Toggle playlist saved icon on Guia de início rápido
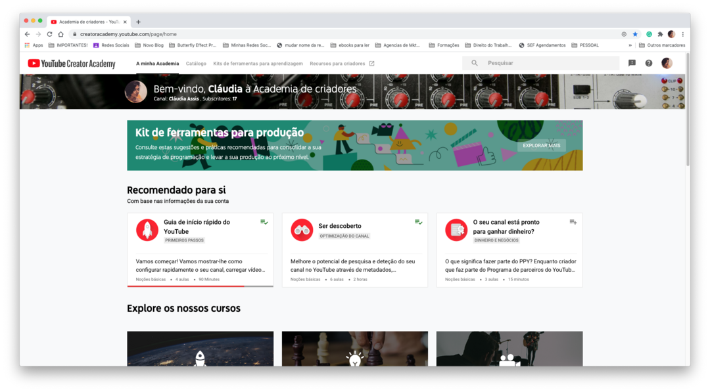The width and height of the screenshot is (710, 392). [x=264, y=222]
